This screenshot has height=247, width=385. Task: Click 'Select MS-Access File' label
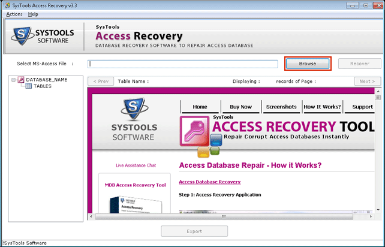(x=41, y=64)
